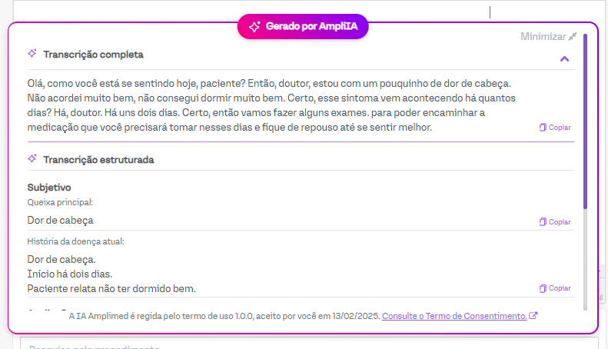
Task: Click the collapse arrows icon beside Minimizar
Action: click(572, 36)
